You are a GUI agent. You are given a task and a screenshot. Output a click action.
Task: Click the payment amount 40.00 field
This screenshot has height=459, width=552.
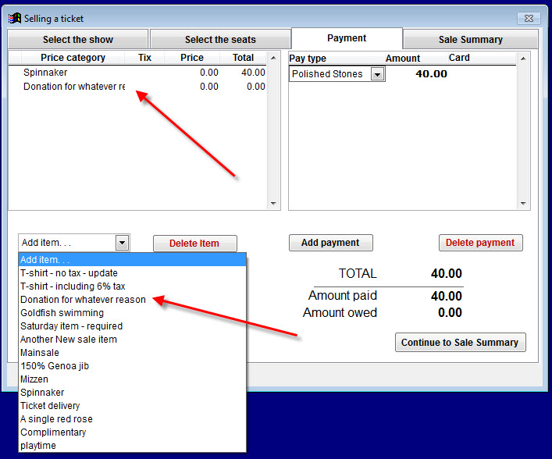431,74
